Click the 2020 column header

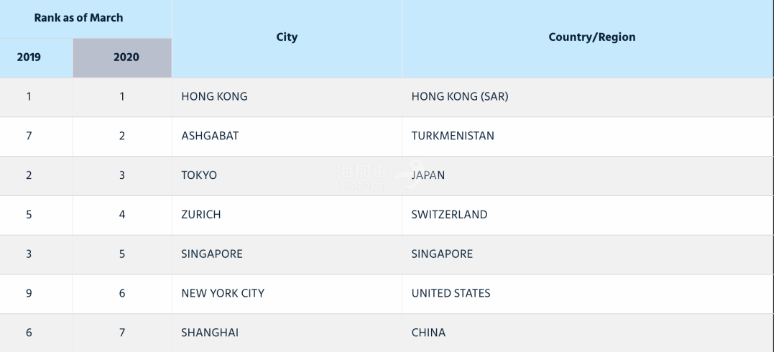[122, 58]
